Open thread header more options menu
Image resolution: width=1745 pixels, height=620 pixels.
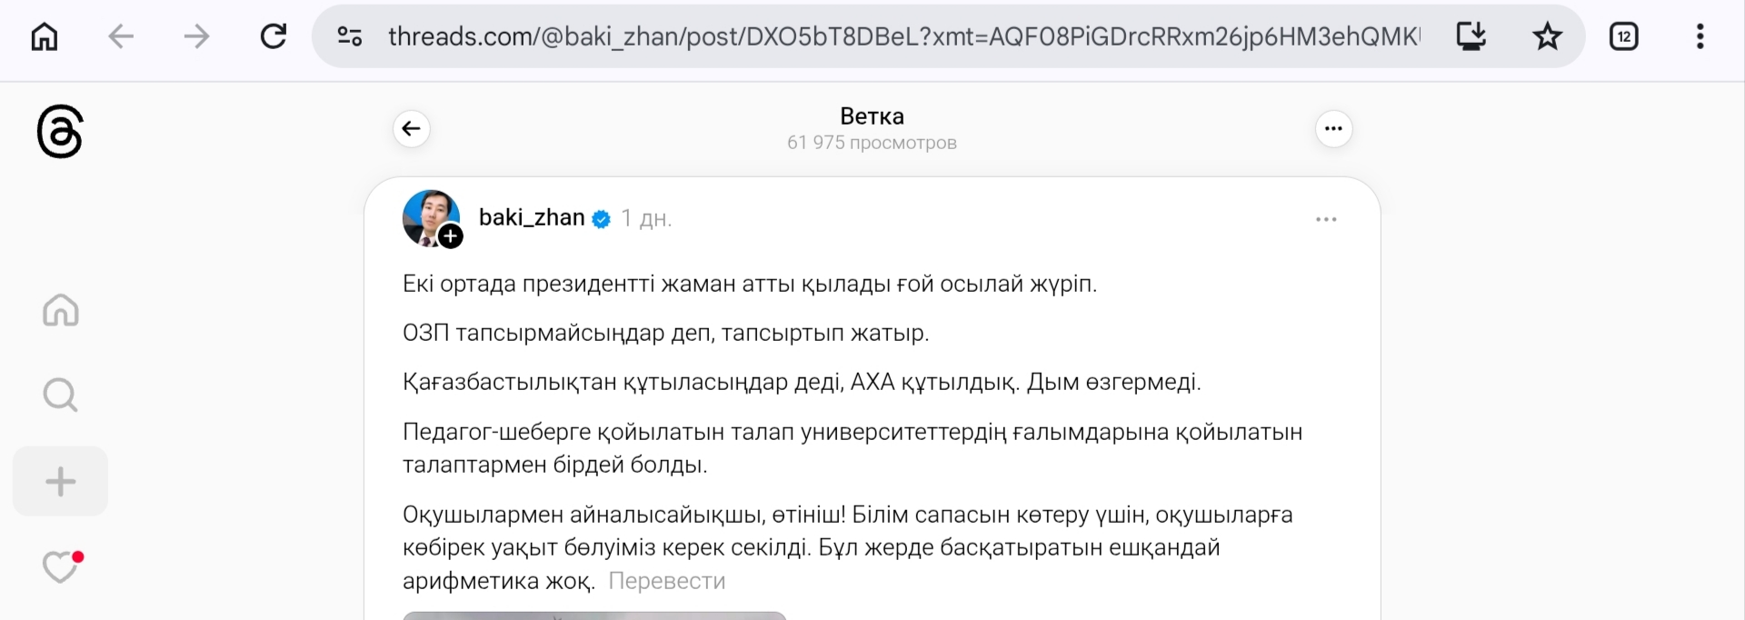1333,129
